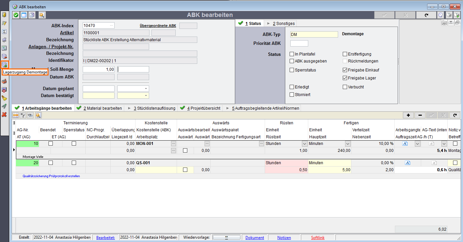Click the Sigma sum icon in left sidebar
Screen dimensions: 463x242
[x=4, y=32]
